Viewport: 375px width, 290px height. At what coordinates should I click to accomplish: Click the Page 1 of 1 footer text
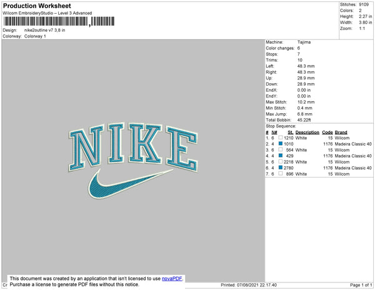click(x=361, y=285)
